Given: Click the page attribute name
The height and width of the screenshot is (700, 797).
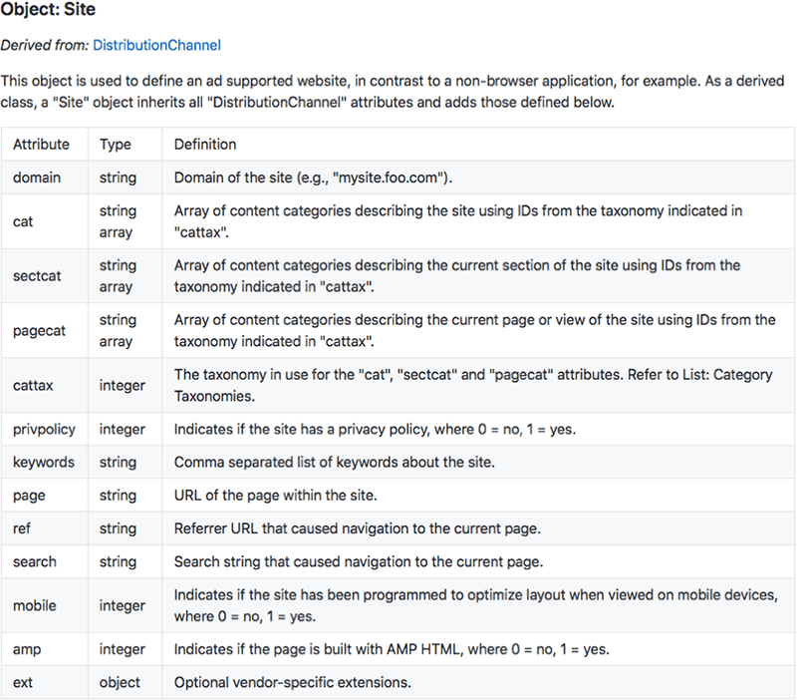Looking at the screenshot, I should pyautogui.click(x=29, y=496).
